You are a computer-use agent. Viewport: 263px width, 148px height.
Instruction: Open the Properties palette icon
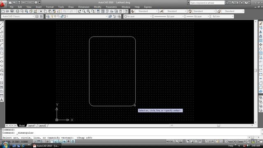(98, 11)
